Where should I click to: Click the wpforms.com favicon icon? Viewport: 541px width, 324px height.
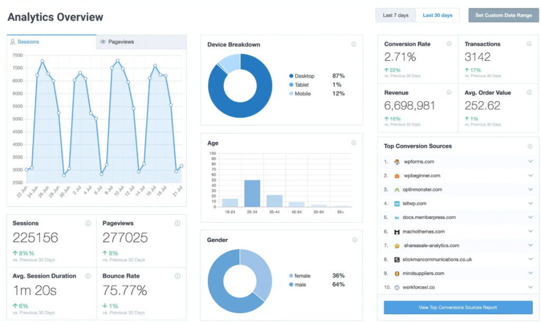coord(397,162)
